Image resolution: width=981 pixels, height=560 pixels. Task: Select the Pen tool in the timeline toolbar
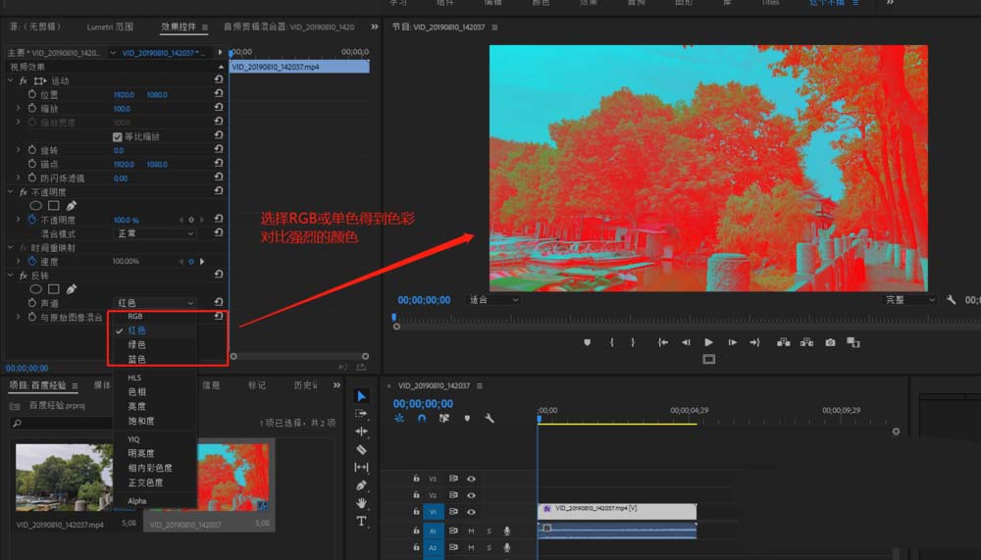[x=361, y=485]
